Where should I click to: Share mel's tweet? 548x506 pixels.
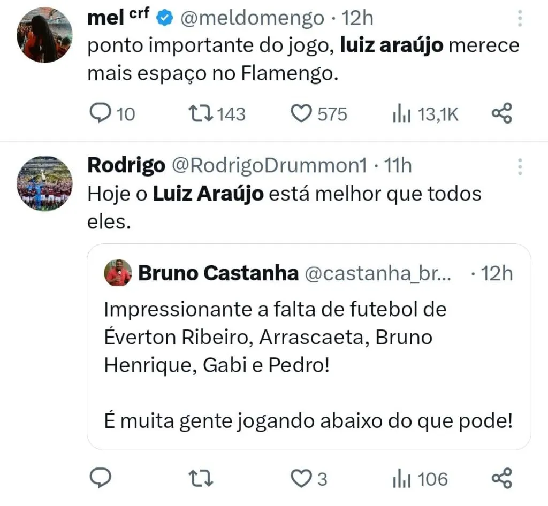pyautogui.click(x=501, y=113)
